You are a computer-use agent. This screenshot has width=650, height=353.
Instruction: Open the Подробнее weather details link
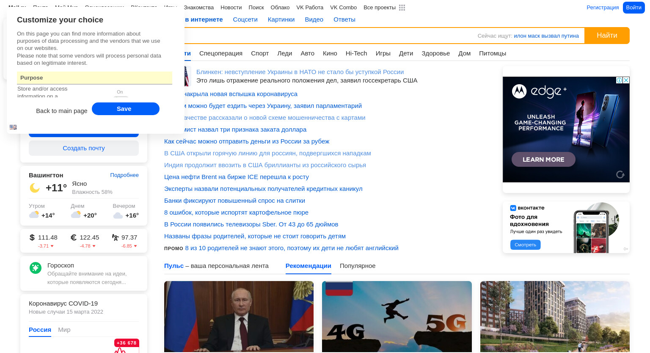(x=124, y=175)
